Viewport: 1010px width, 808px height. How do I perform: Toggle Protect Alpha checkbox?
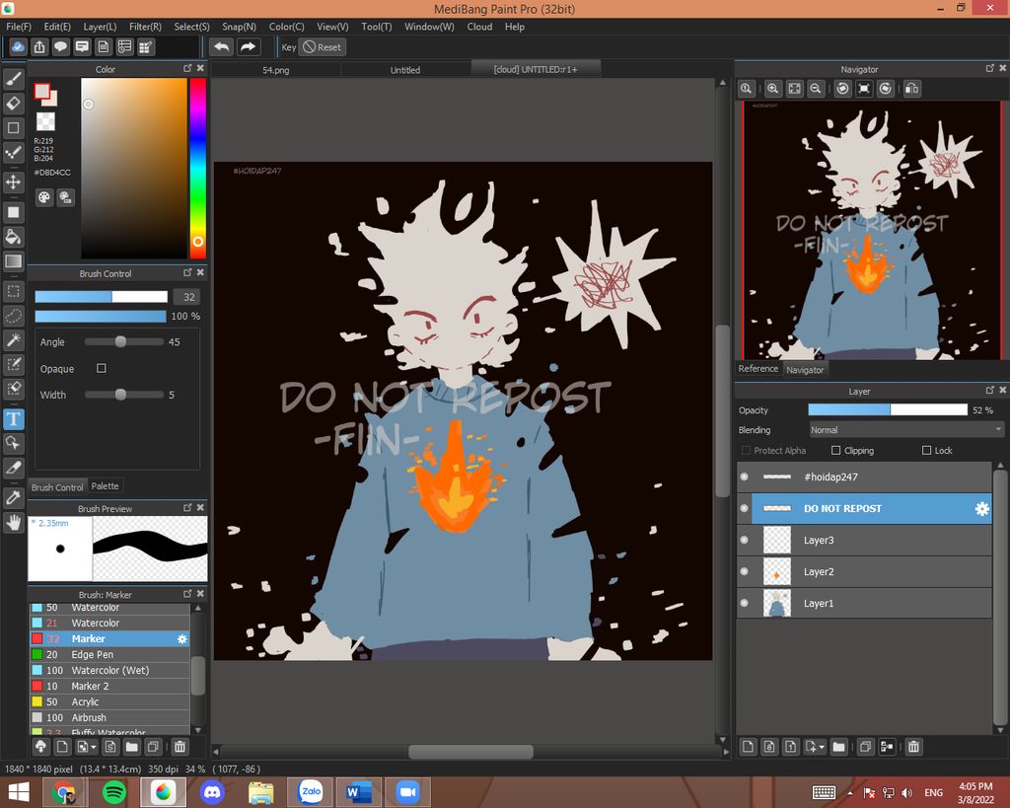(x=746, y=451)
